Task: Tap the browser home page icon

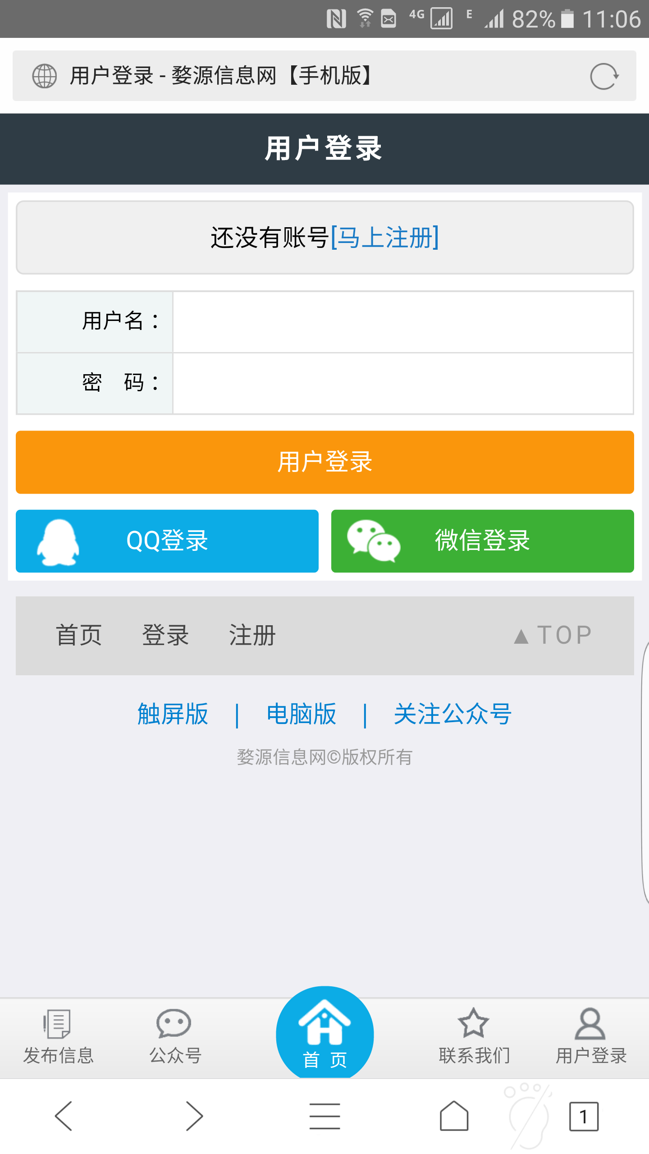Action: (454, 1116)
